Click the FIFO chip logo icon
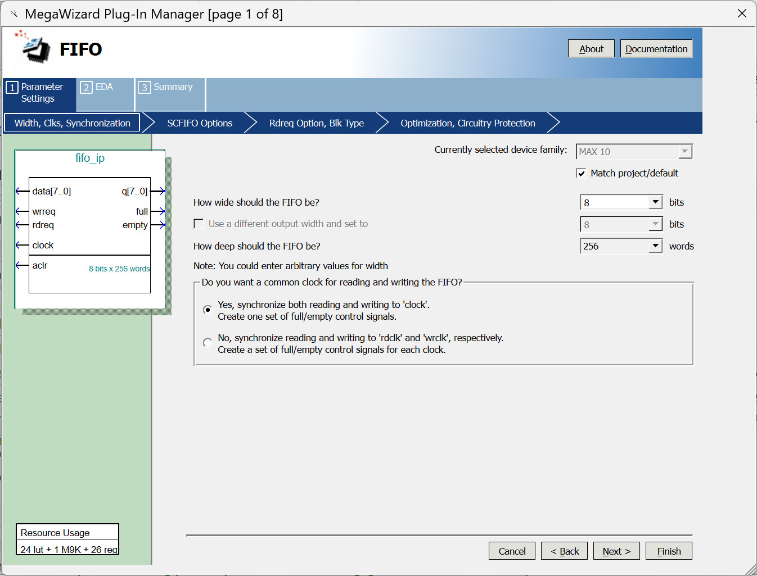Viewport: 757px width, 576px height. (35, 48)
